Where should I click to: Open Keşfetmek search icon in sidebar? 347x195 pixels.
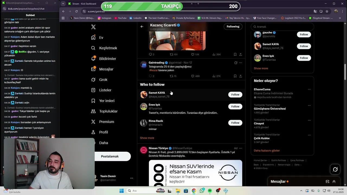point(93,48)
